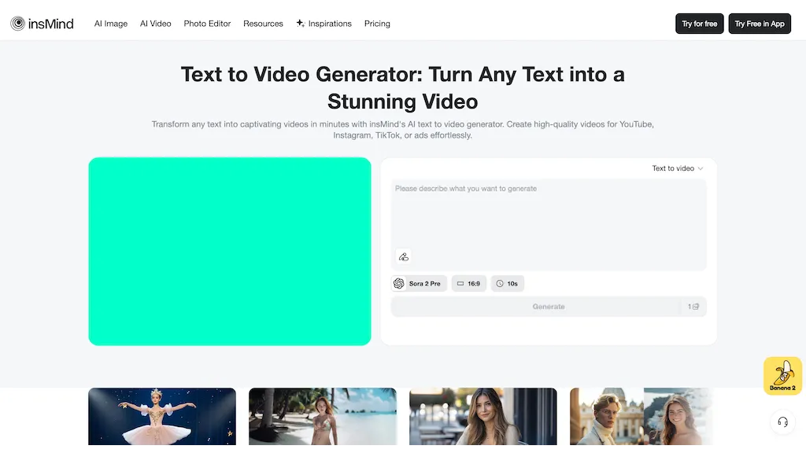The width and height of the screenshot is (806, 453).
Task: Open the Banana 2 floating icon
Action: (782, 375)
